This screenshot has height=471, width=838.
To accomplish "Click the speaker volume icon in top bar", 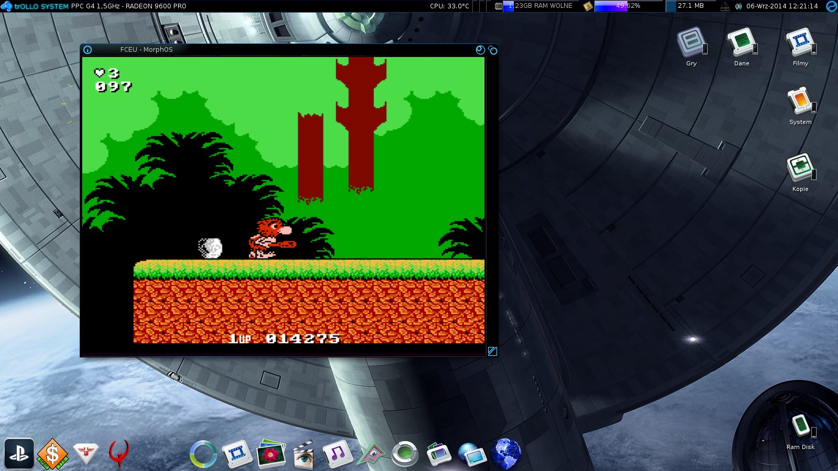I will pos(738,6).
